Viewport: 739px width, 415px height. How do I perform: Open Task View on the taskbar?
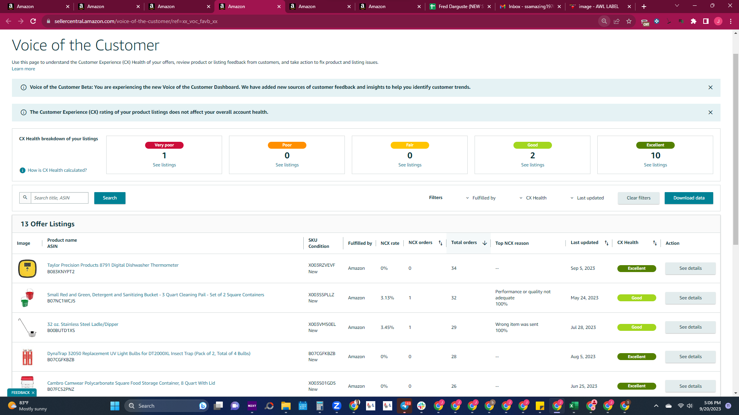coord(218,406)
